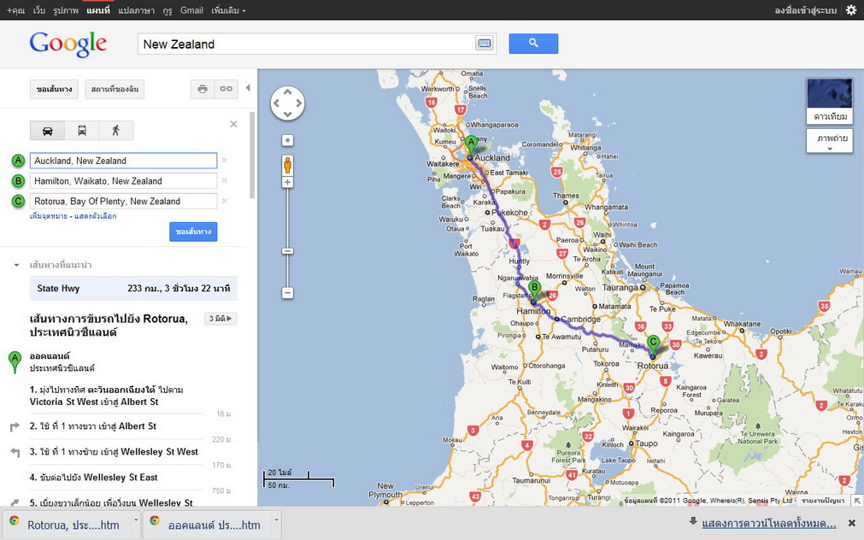Viewport: 864px width, 540px height.
Task: Click ลงชื่อเข้าสู่ระบบ sign-in link
Action: [x=806, y=10]
